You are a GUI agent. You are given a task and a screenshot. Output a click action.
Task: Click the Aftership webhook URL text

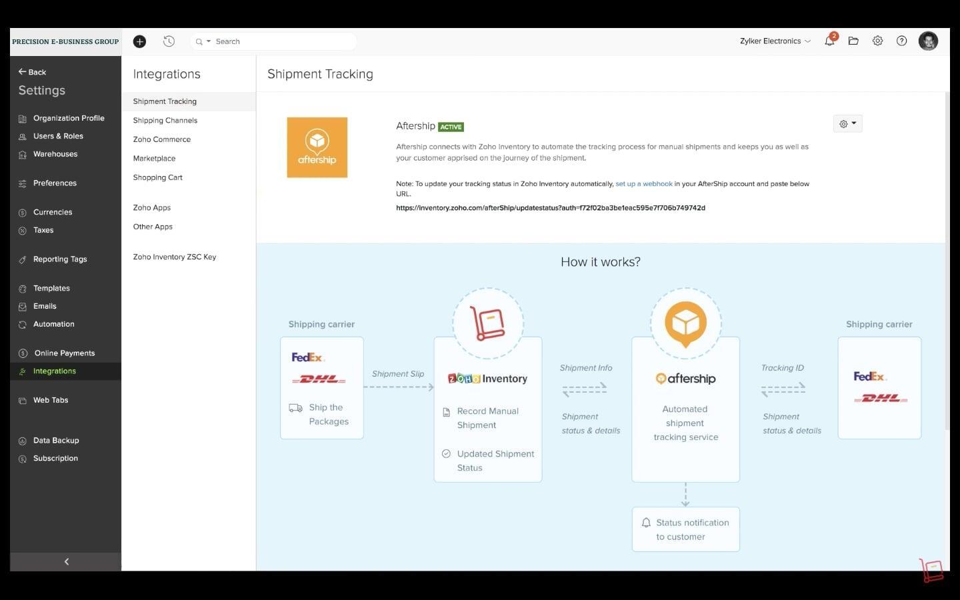(551, 208)
